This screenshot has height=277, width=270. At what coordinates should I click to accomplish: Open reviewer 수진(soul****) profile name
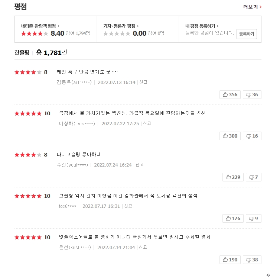(x=72, y=165)
